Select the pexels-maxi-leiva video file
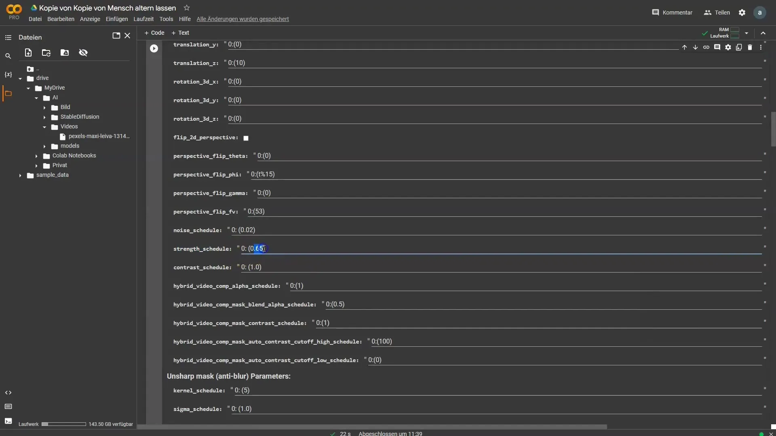The image size is (776, 436). 95,136
